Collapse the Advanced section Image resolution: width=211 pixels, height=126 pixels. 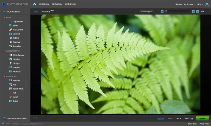point(4,77)
